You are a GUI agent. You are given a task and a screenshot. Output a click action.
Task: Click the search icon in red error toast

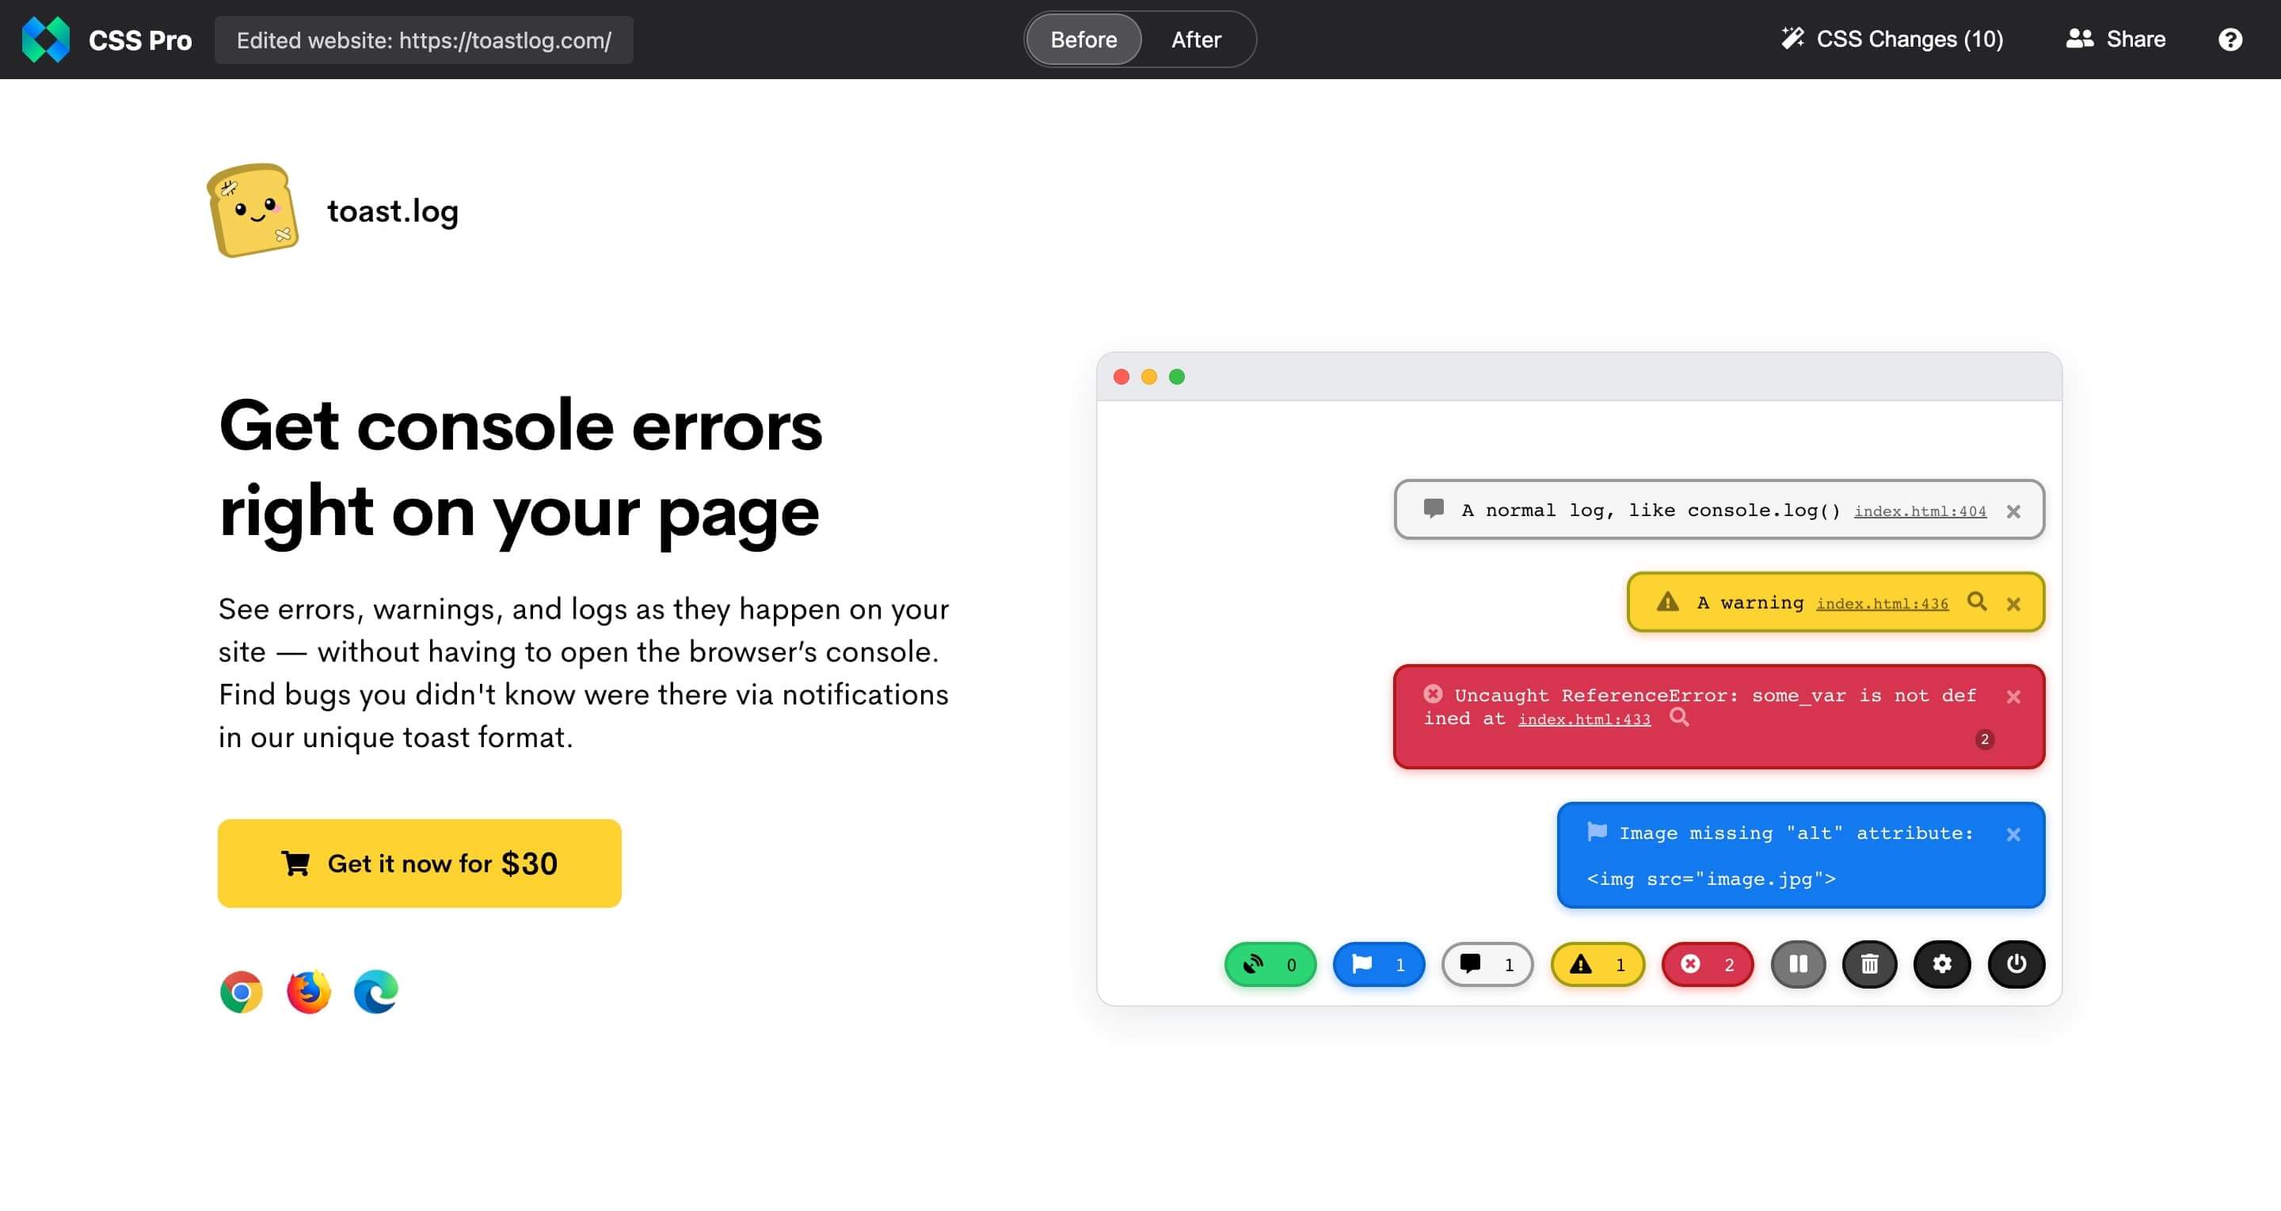[1679, 718]
